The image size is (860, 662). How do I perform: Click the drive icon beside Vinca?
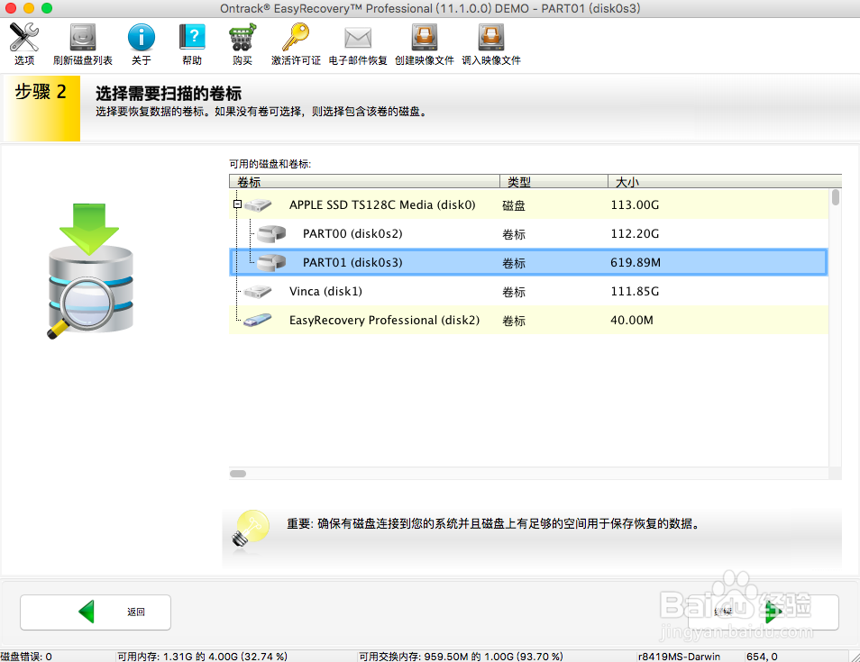click(x=258, y=292)
